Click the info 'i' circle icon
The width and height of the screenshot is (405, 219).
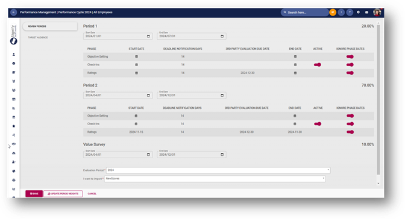pos(341,12)
